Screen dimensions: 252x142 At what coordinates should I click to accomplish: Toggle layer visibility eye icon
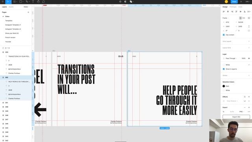tap(249, 58)
